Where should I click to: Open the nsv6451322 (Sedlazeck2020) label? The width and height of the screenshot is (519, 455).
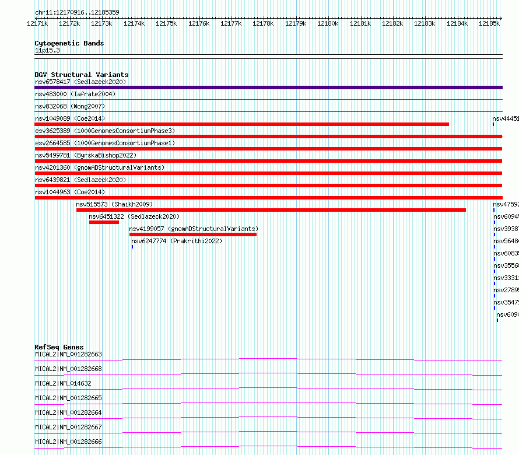[134, 216]
